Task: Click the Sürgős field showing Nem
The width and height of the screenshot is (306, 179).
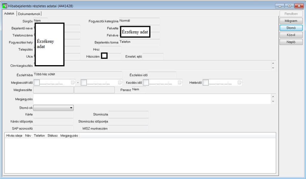Action: [x=40, y=21]
